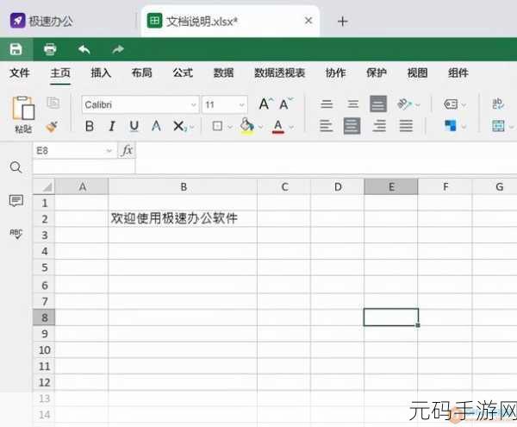Justify text alignment
Viewport: 517px width, 427px height.
coord(406,126)
